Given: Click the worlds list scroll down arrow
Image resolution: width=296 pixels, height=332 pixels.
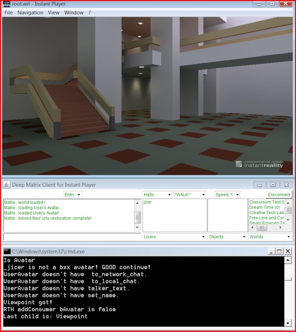Looking at the screenshot, I should pos(288,220).
